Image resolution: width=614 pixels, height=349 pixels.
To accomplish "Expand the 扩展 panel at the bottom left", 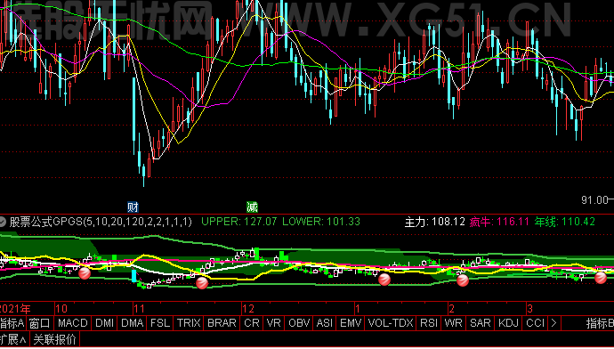I will [x=13, y=339].
